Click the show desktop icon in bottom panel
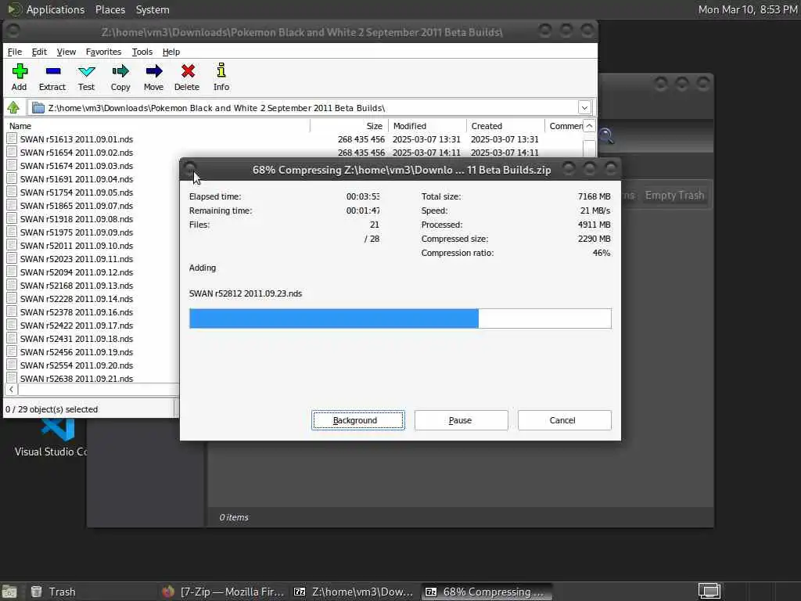This screenshot has width=801, height=601. [9, 592]
